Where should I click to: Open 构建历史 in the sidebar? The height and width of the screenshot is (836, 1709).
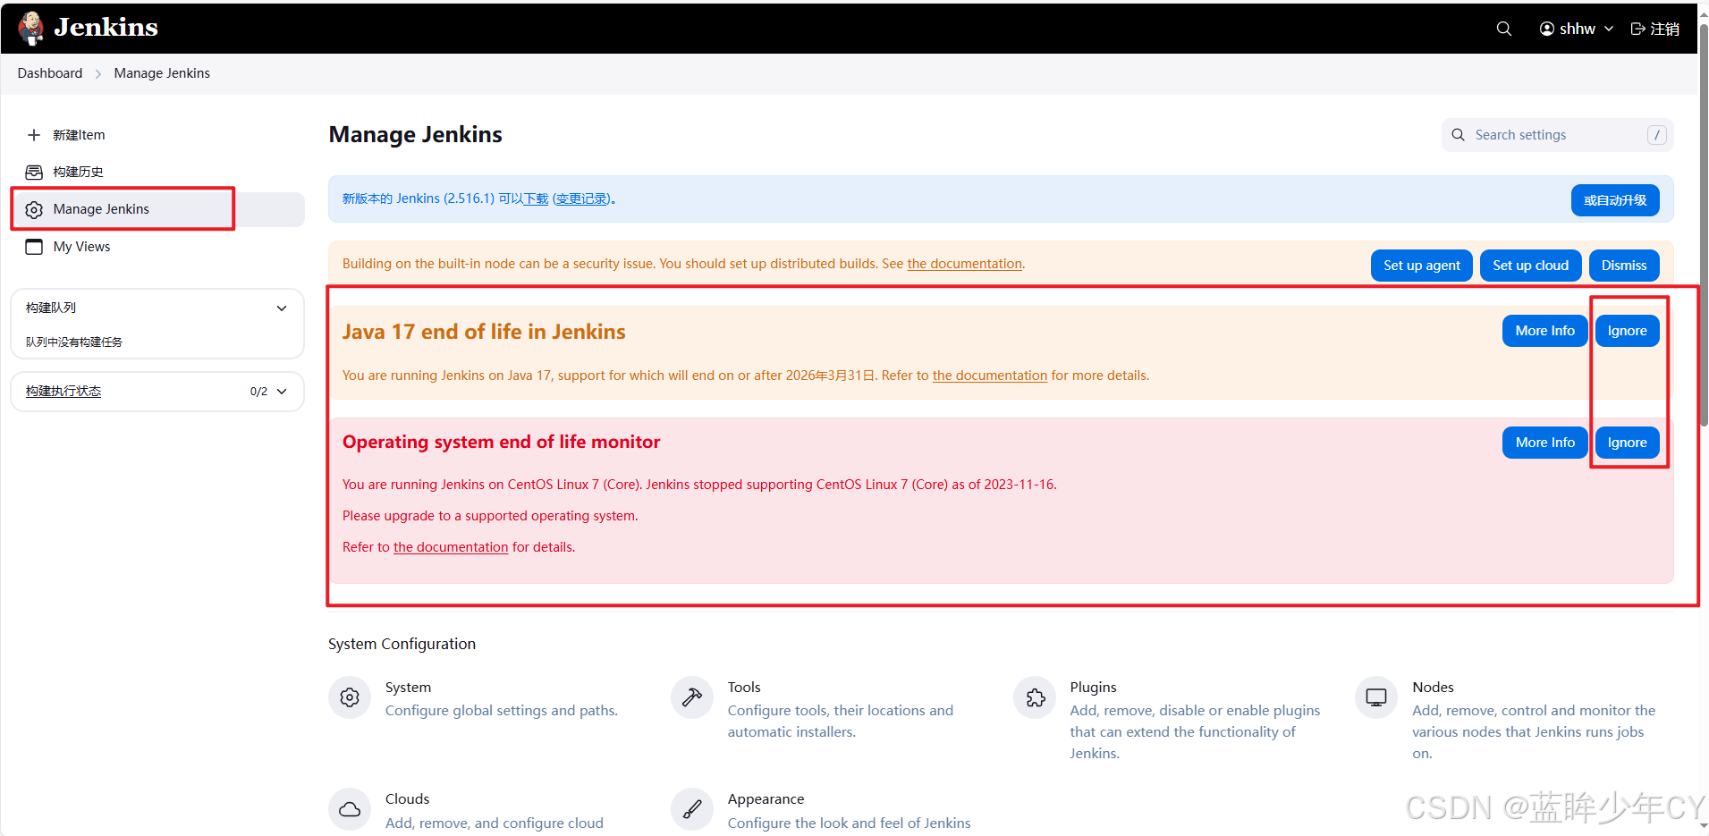tap(157, 172)
